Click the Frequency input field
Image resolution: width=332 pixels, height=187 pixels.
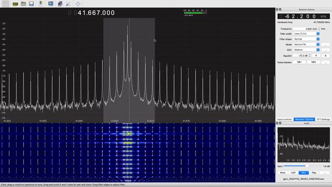coord(306,29)
